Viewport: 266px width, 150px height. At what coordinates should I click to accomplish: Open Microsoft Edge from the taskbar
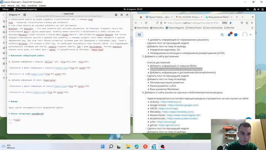[x=137, y=146]
